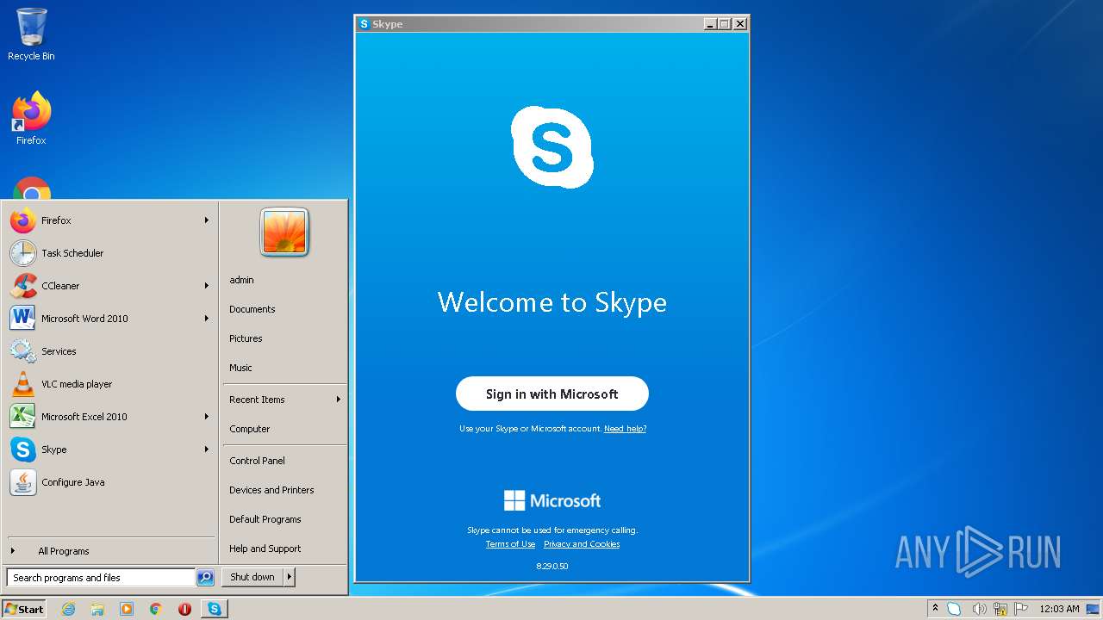Open Internet Explorer from the taskbar
Screen dimensions: 1103x620
point(68,609)
